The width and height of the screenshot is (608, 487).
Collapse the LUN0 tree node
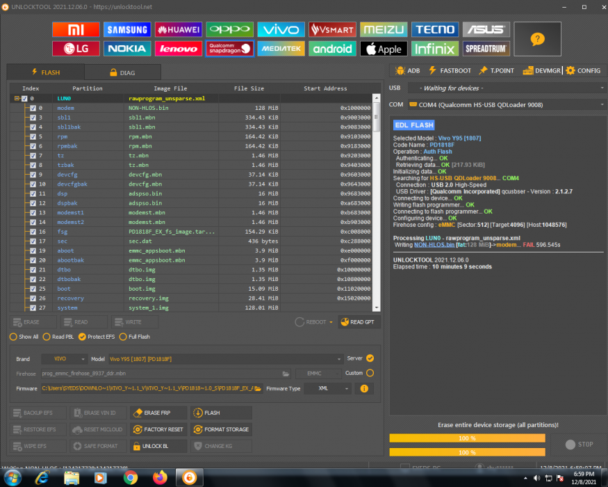[17, 99]
